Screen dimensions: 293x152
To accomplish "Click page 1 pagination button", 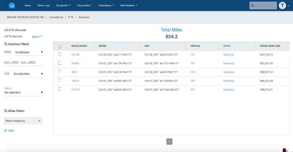I will tap(169, 141).
